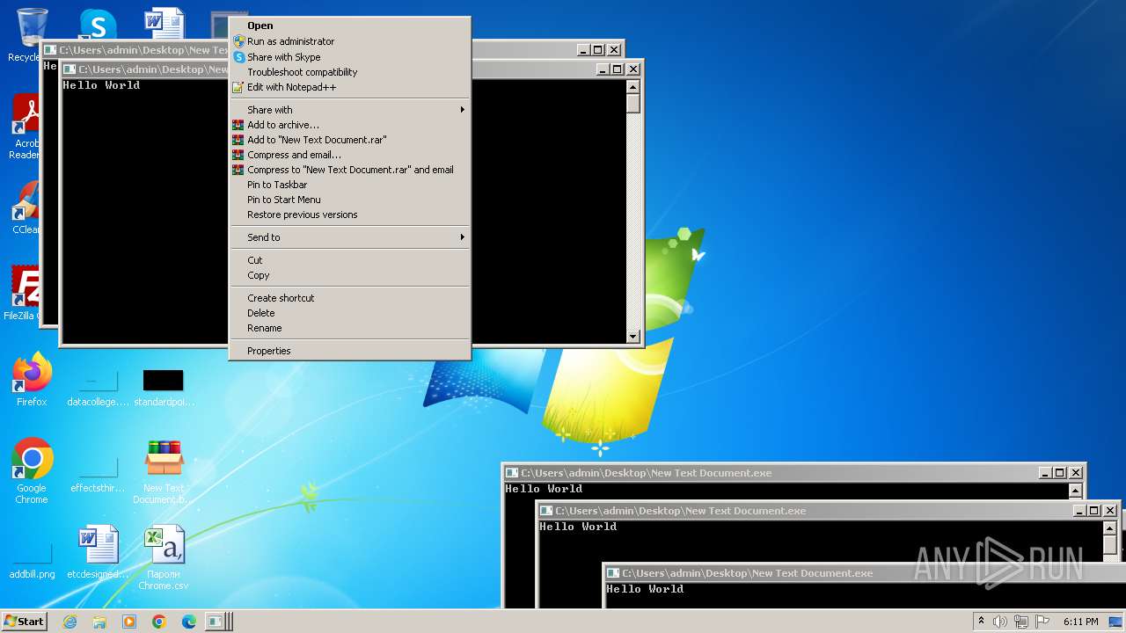This screenshot has width=1126, height=633.
Task: Select the CCleaner desktop shortcut
Action: click(26, 207)
